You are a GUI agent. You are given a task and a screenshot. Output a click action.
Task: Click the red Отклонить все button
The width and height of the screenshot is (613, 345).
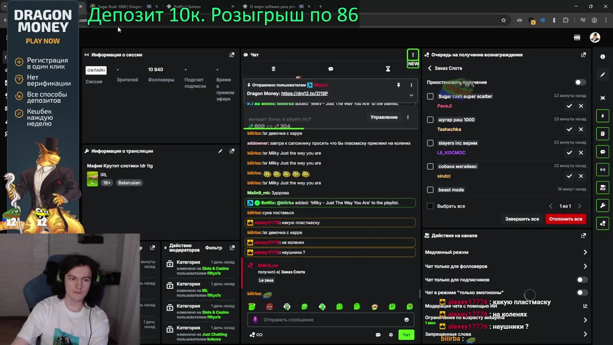(566, 219)
